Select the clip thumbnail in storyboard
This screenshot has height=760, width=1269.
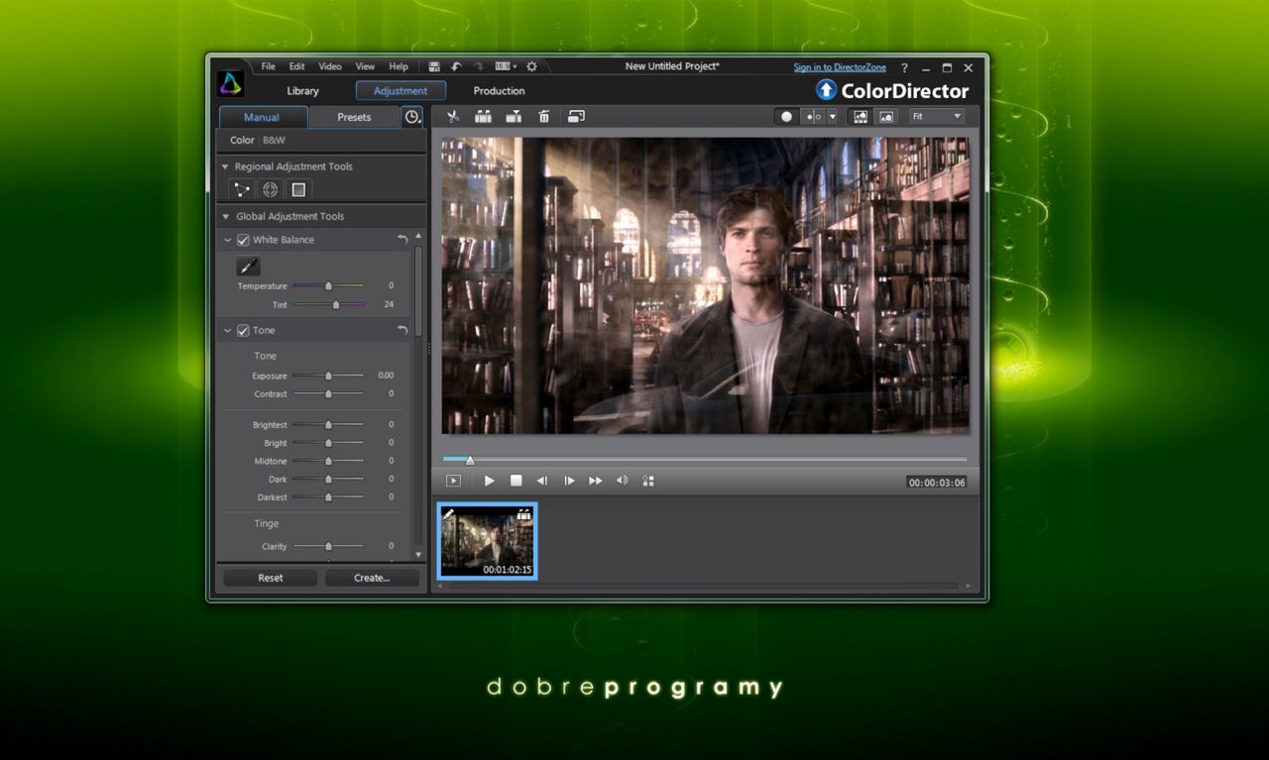[x=487, y=541]
